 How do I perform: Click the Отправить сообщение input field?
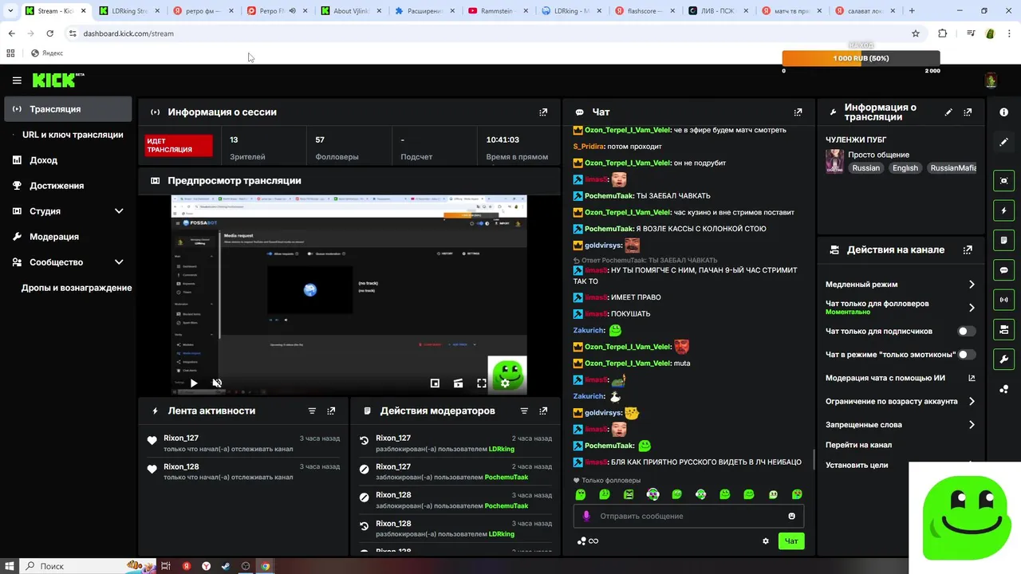pos(688,516)
